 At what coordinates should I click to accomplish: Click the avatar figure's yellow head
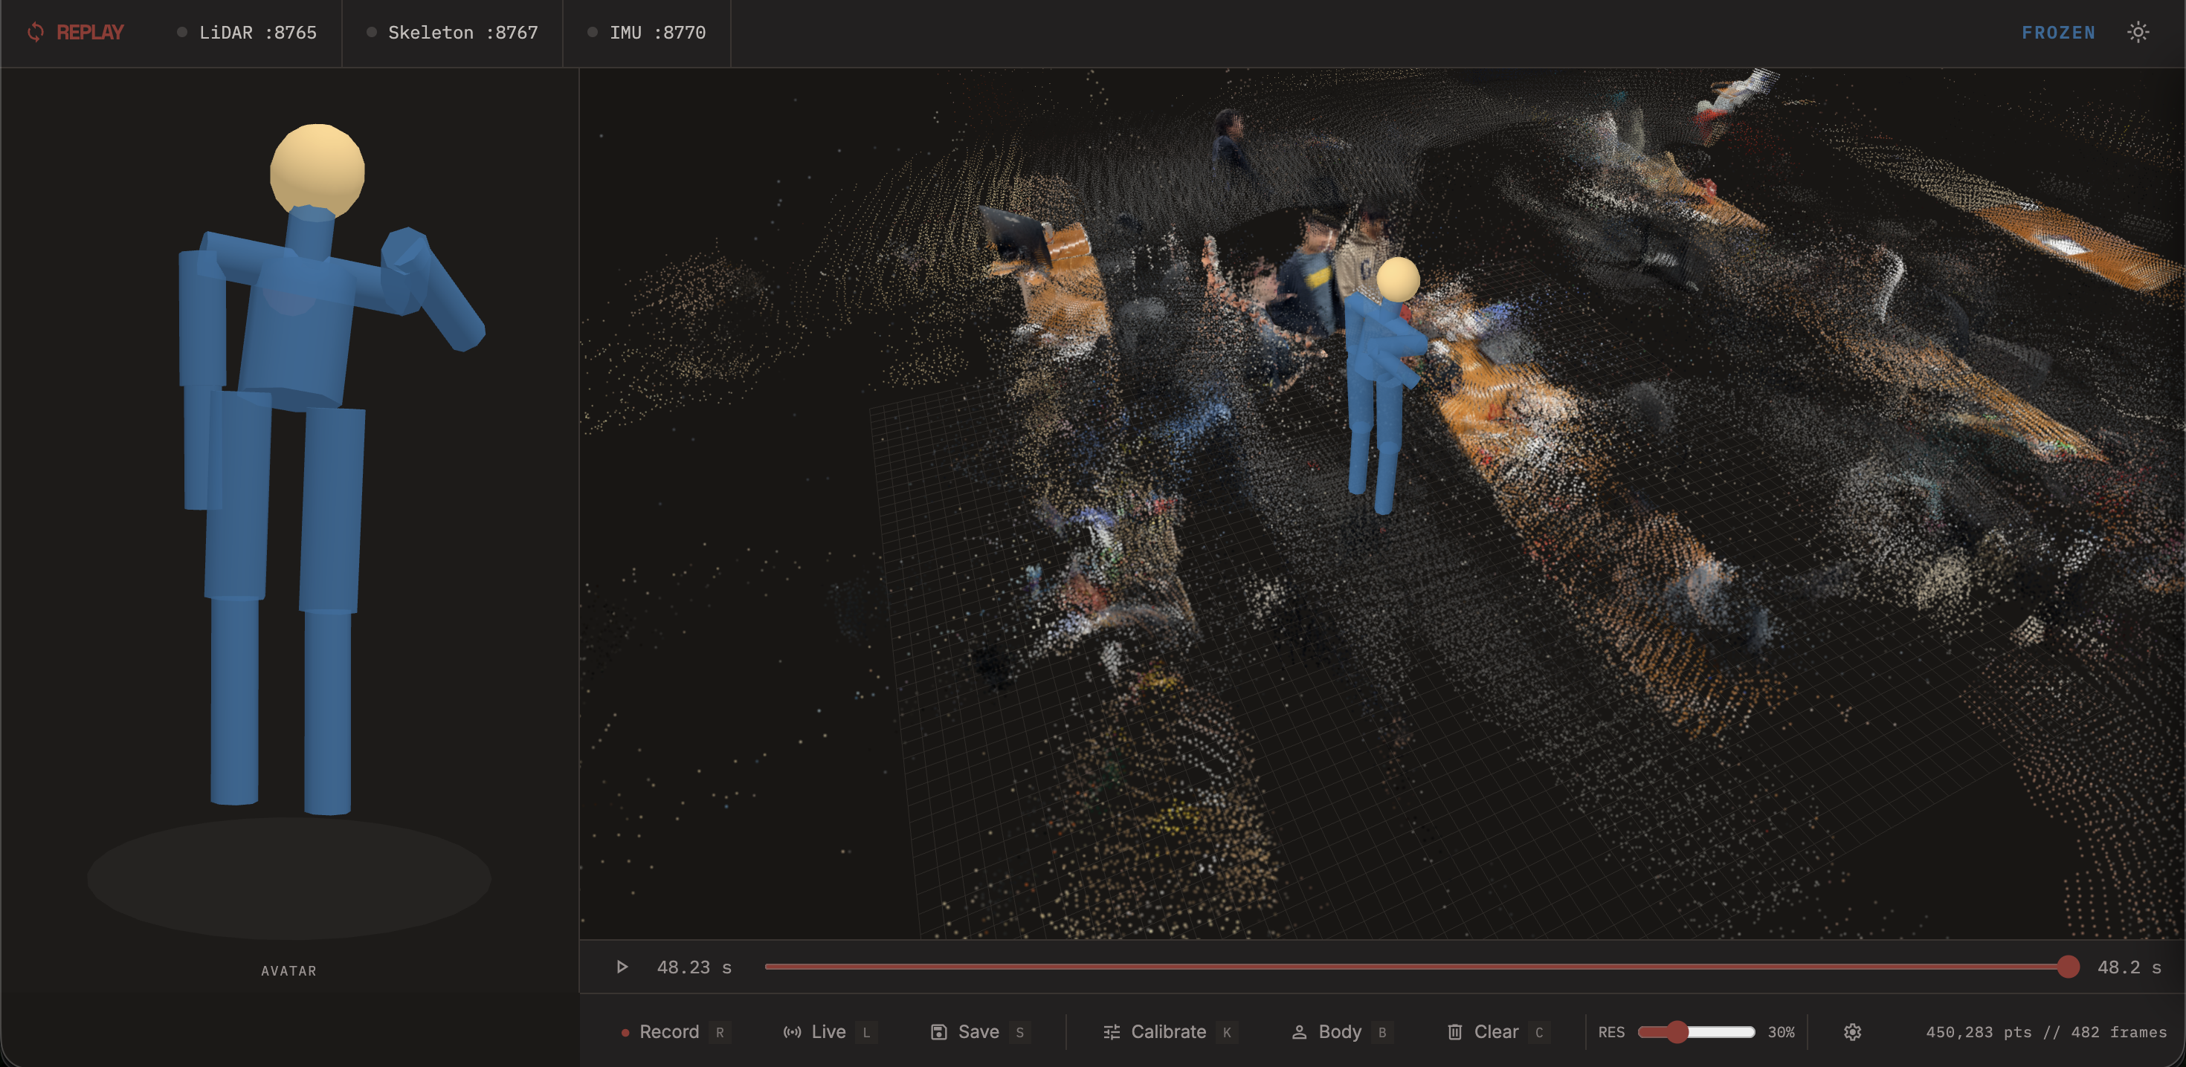tap(317, 168)
